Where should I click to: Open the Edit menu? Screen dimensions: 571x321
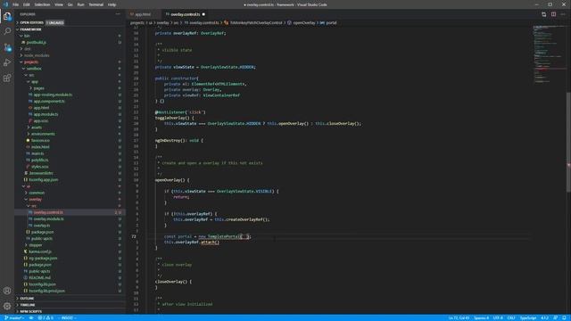[x=27, y=4]
